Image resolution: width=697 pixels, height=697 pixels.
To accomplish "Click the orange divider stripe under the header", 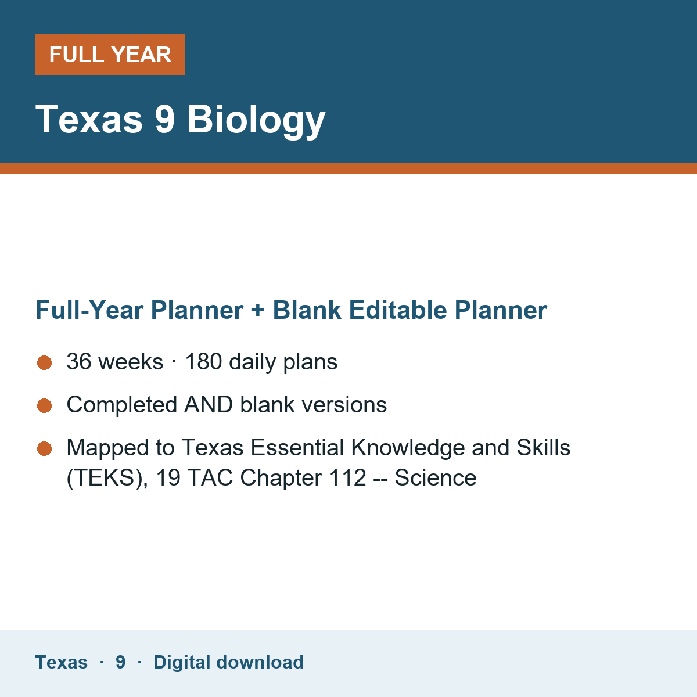I will point(348,168).
